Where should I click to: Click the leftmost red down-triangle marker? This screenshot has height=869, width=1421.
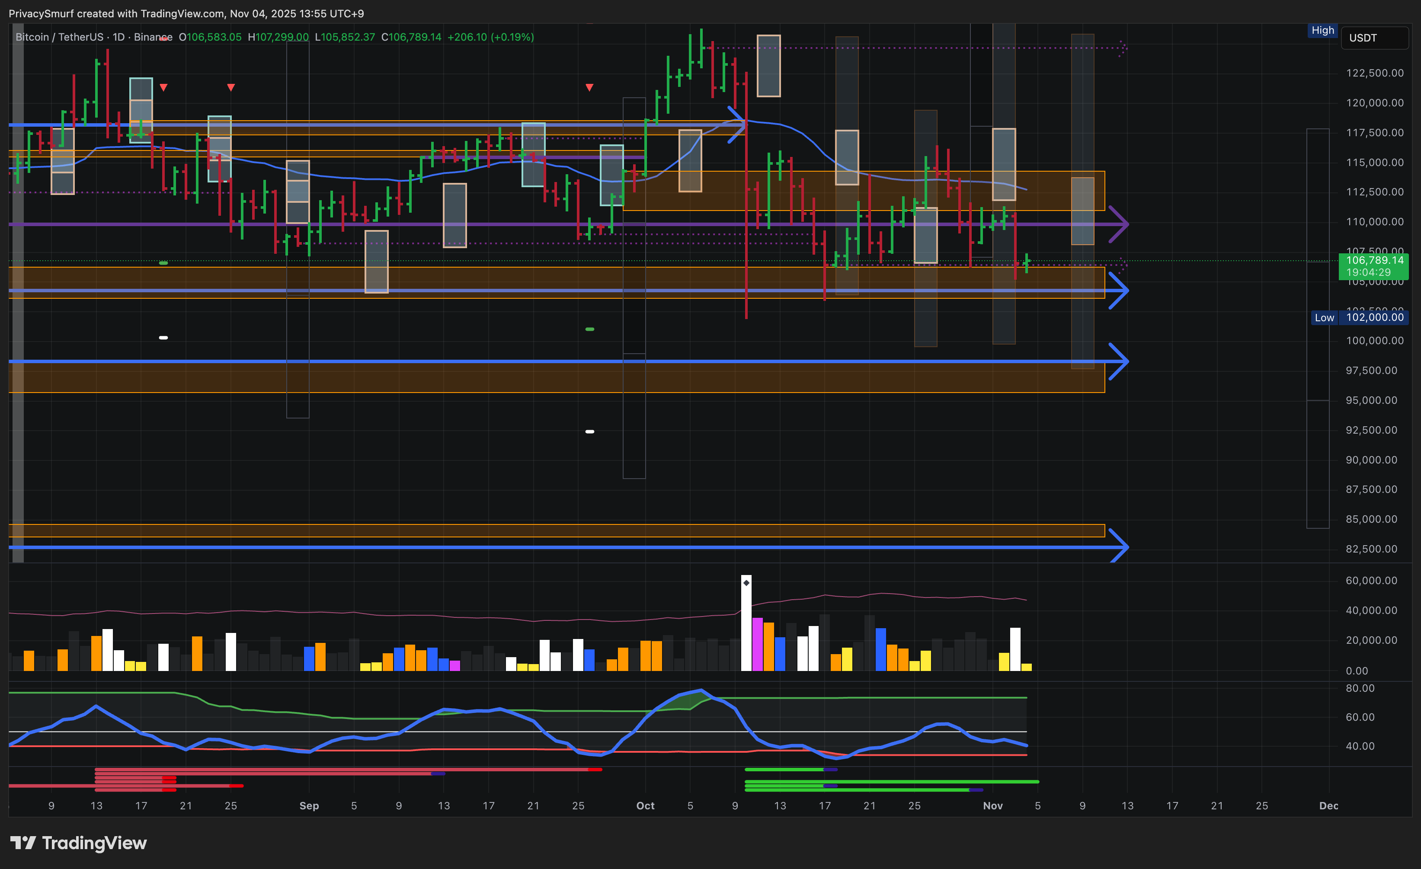click(x=164, y=88)
